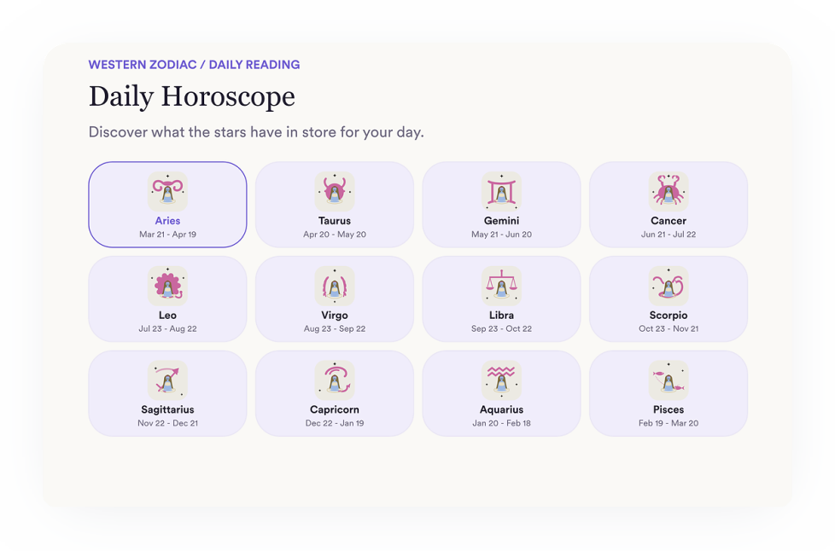Click the Taurus bull icon
835x551 pixels.
tap(335, 191)
